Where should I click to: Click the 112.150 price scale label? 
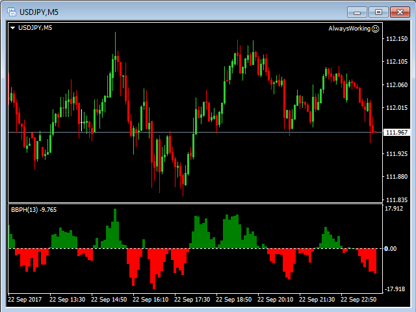point(396,39)
